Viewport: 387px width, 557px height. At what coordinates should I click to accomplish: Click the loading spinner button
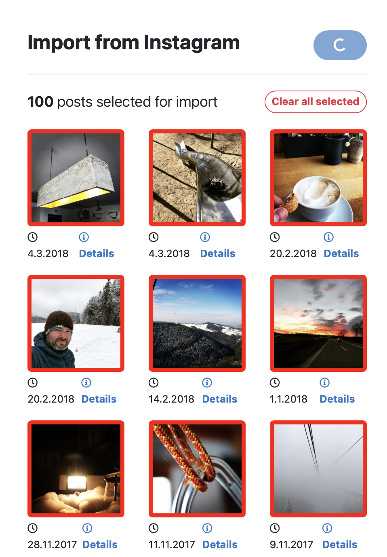pos(340,45)
